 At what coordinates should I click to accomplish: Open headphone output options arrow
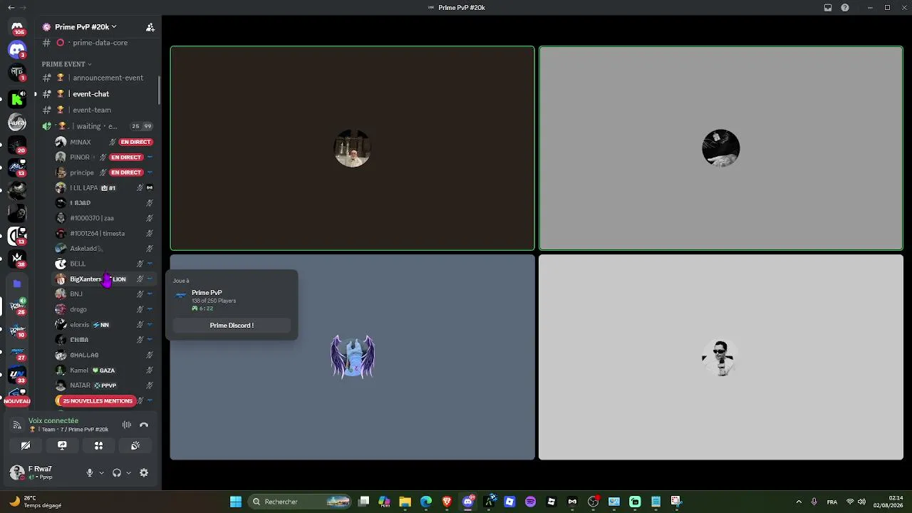point(128,472)
